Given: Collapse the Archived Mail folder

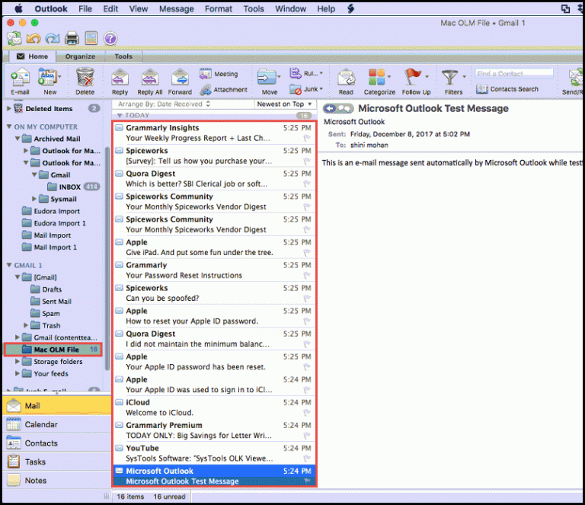Looking at the screenshot, I should coord(18,139).
